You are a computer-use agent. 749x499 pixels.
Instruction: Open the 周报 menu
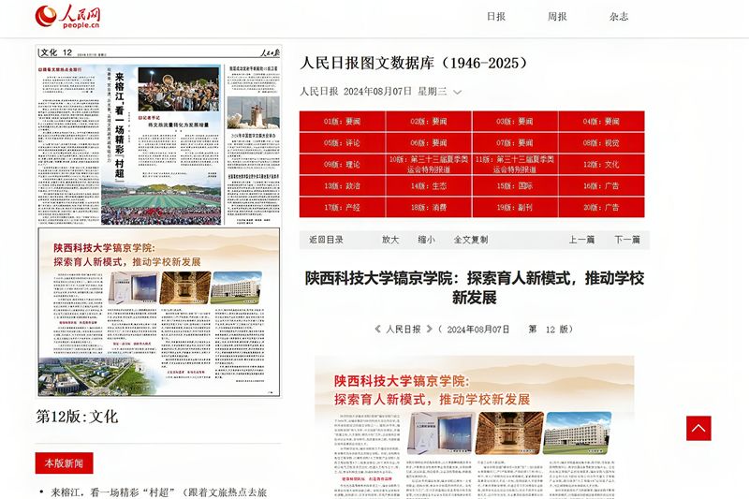point(557,17)
